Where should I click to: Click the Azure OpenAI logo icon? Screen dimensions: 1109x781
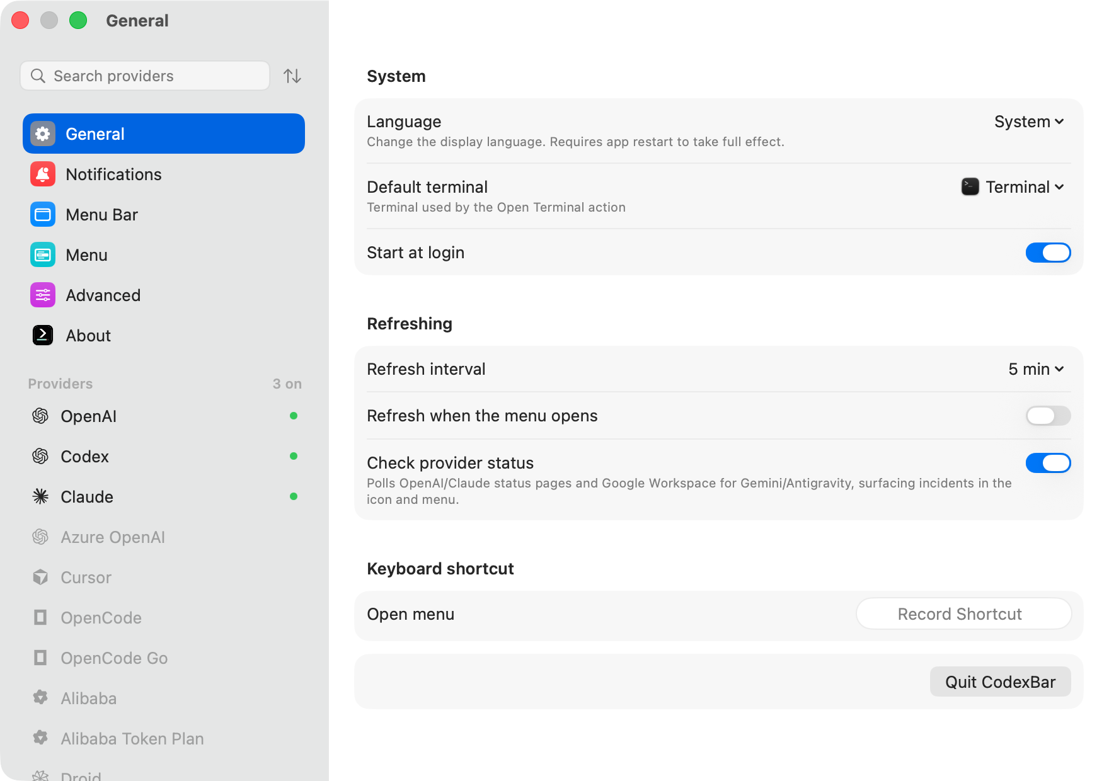(40, 537)
